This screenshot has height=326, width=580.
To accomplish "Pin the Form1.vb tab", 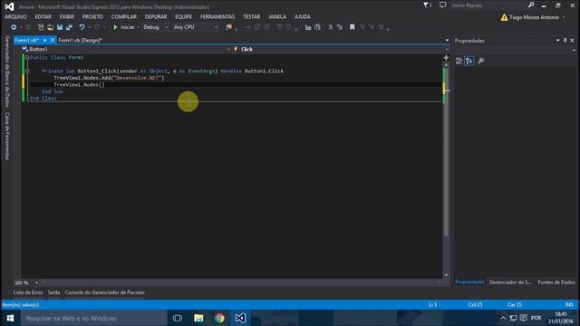I will [x=44, y=40].
